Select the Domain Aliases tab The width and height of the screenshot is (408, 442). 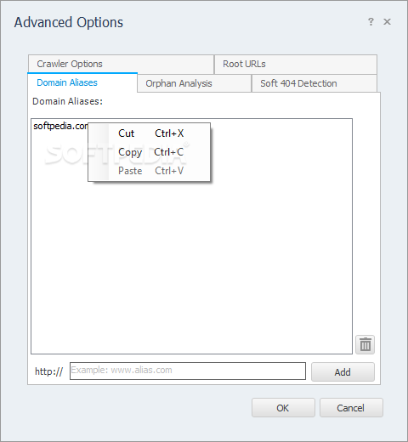pyautogui.click(x=82, y=82)
